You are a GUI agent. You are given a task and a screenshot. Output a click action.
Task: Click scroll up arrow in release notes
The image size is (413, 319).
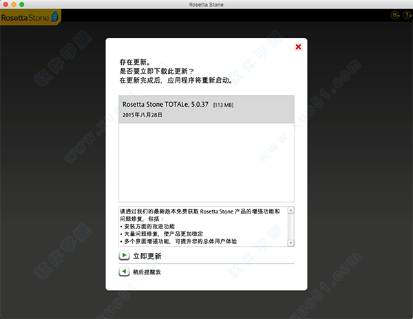[x=290, y=210]
